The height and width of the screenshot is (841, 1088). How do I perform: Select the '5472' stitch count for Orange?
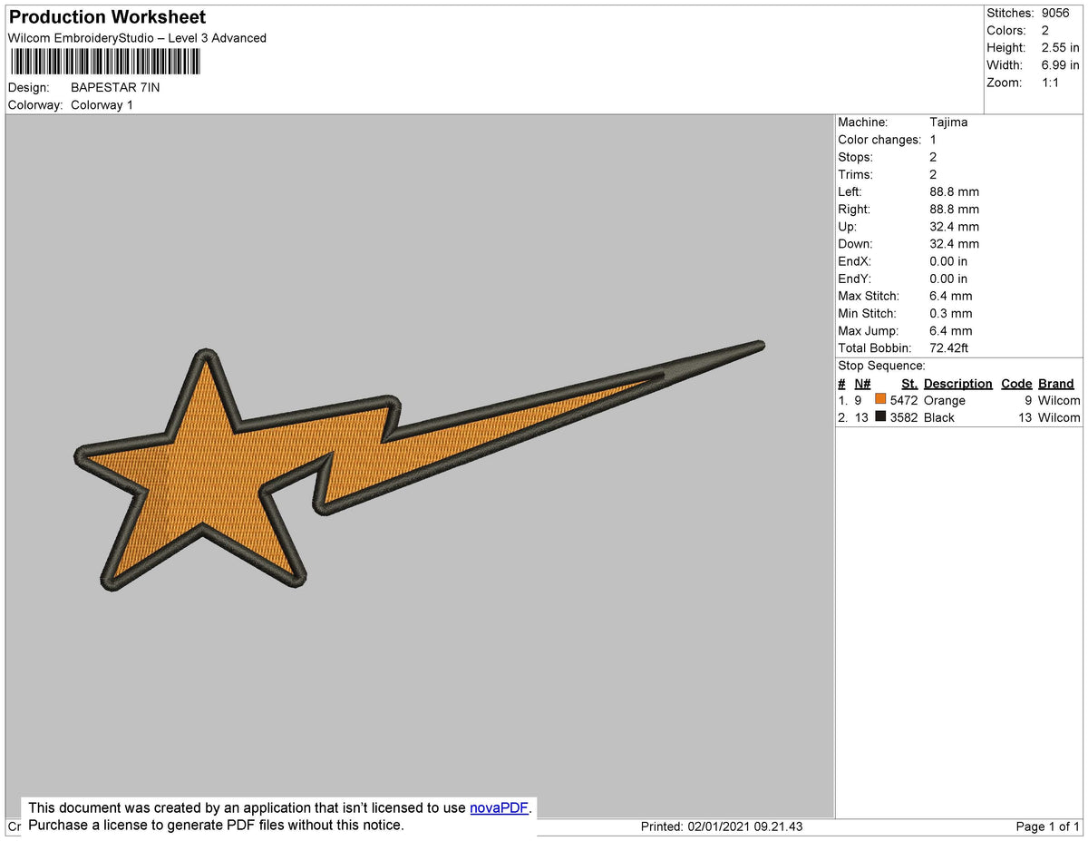coord(904,400)
